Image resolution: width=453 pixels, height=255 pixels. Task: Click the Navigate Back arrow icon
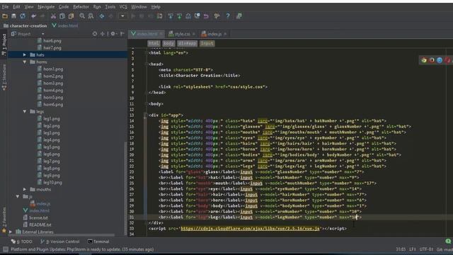pos(102,16)
